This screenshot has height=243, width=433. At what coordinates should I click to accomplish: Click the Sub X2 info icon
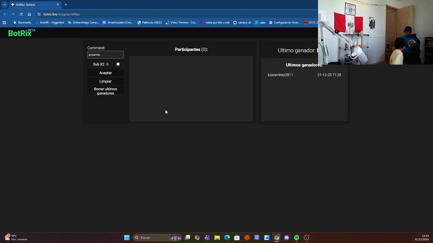click(107, 64)
